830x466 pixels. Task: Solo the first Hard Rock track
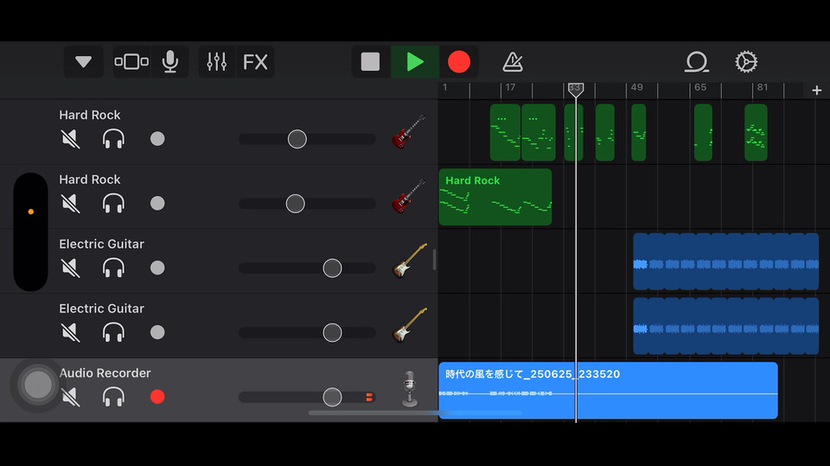coord(113,139)
